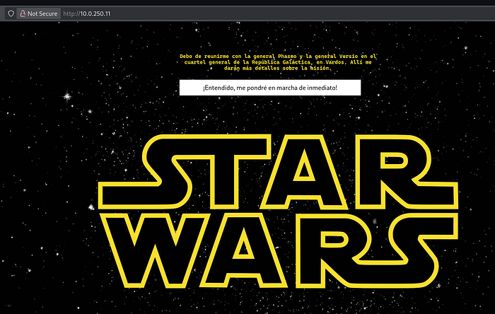Click the Star Wars logo image
Screen dimensions: 495x314
[x=278, y=211]
